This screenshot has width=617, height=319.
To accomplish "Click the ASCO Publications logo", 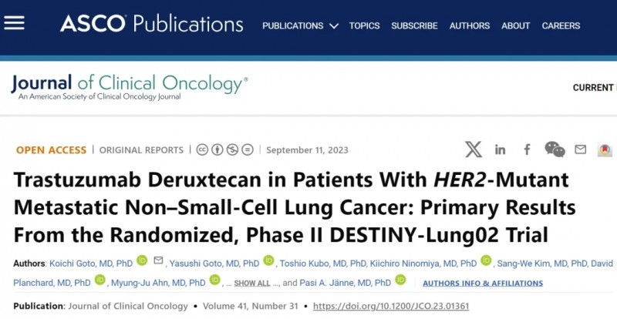I will (152, 24).
